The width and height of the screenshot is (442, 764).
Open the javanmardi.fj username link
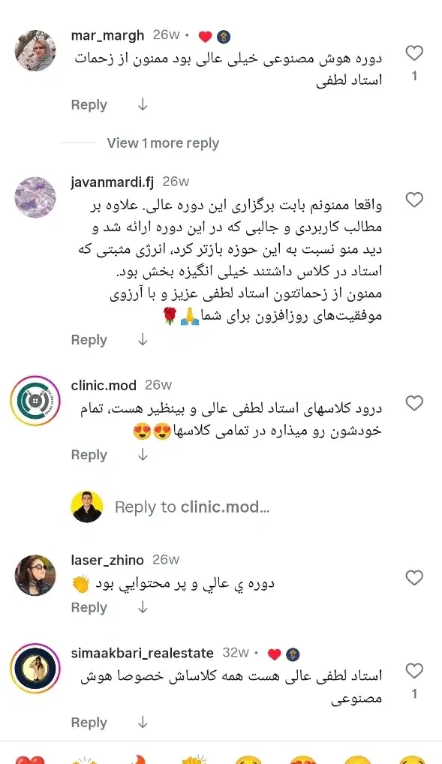pos(112,182)
